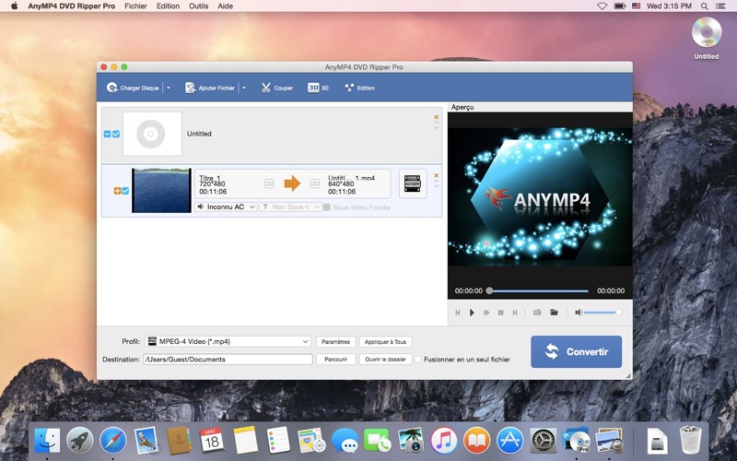Remove the Untitled disc with orange X
The width and height of the screenshot is (737, 461).
(x=436, y=117)
